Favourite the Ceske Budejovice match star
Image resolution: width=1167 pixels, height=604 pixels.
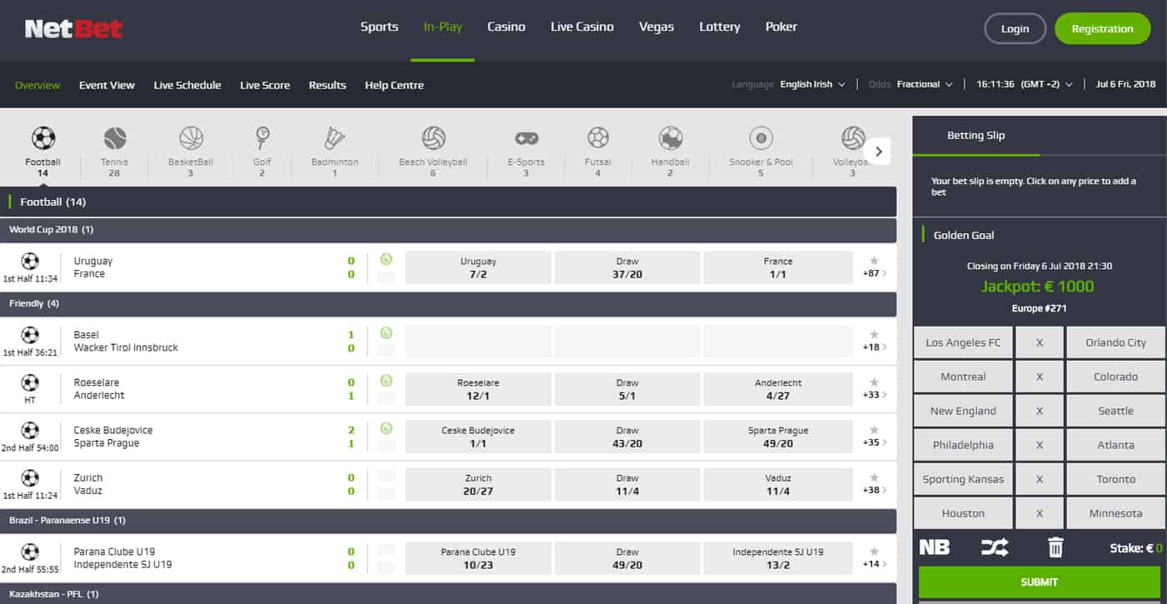[874, 429]
